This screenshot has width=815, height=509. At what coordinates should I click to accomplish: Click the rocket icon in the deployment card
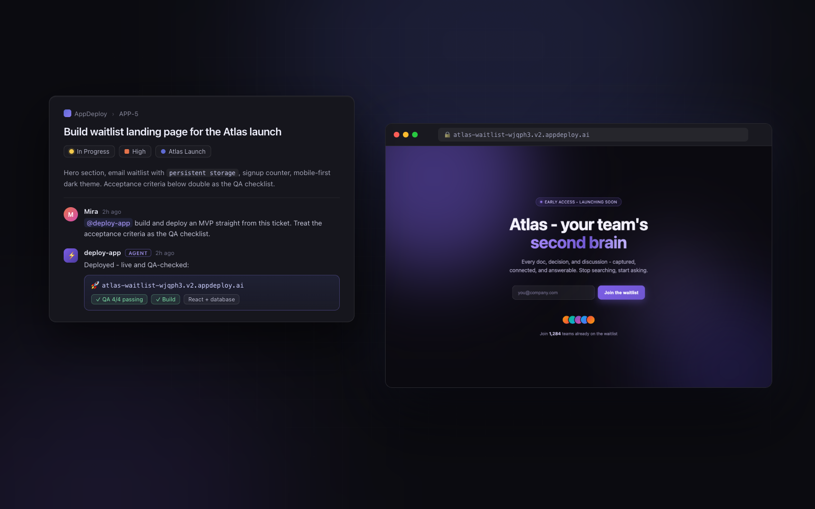95,285
